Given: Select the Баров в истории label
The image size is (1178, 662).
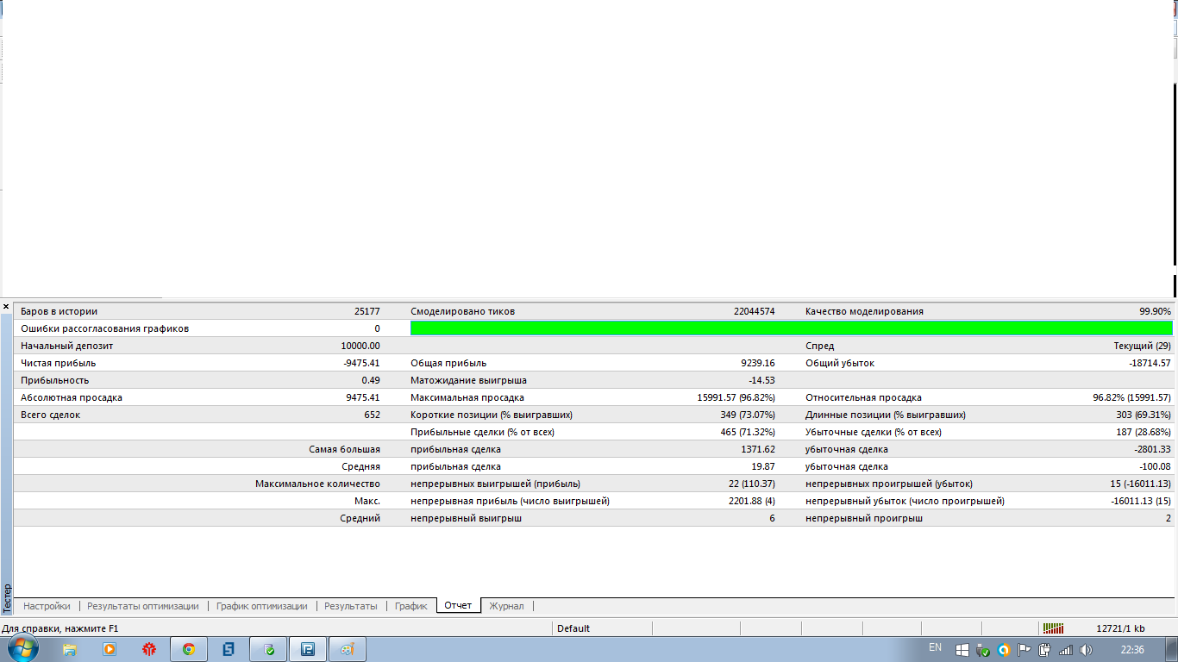Looking at the screenshot, I should (x=60, y=311).
